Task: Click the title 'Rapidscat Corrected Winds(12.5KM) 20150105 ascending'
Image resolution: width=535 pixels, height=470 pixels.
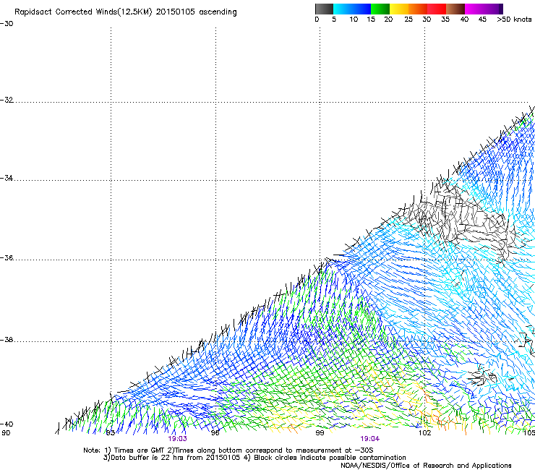Action: [x=126, y=12]
